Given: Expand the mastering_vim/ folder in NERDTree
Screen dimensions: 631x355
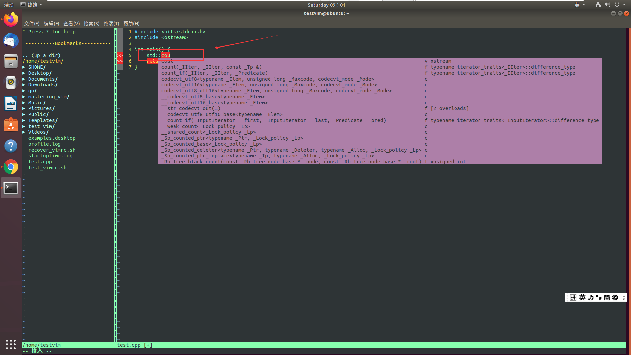Looking at the screenshot, I should click(49, 96).
